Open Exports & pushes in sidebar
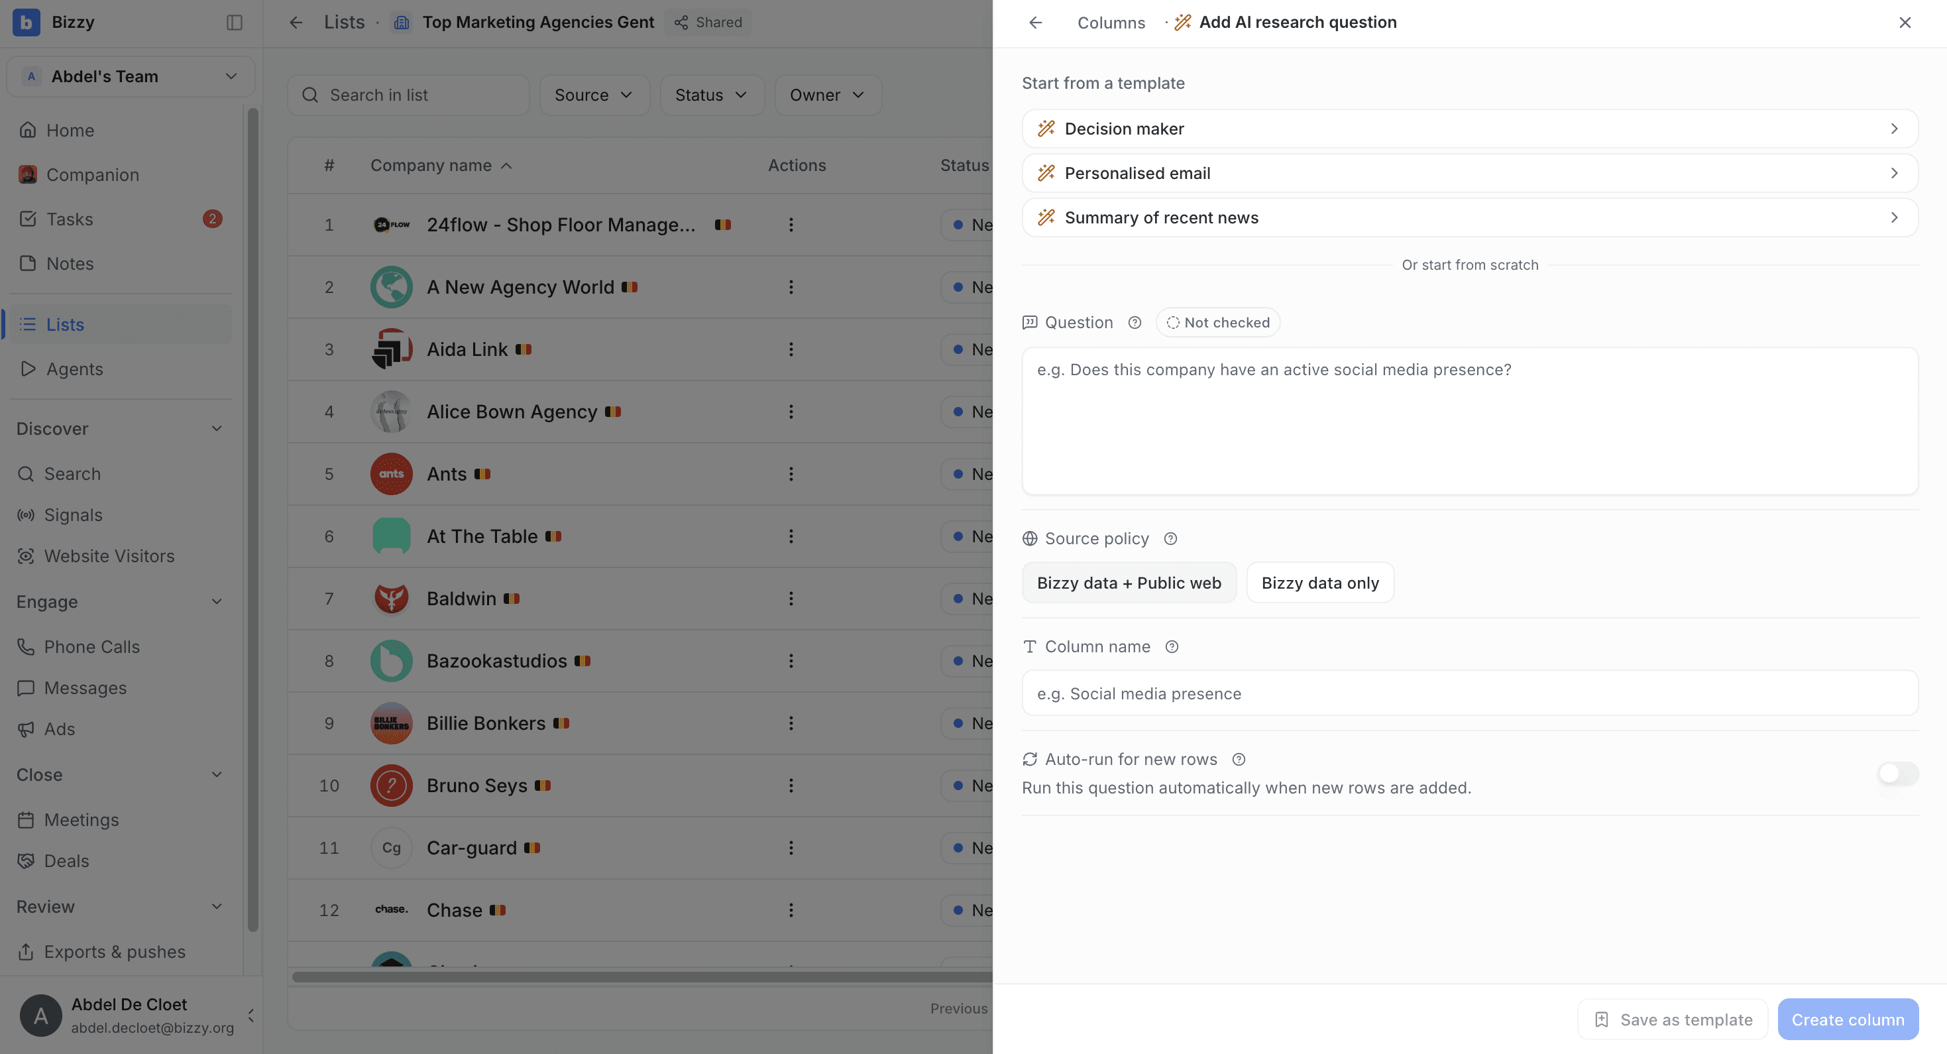 click(x=121, y=952)
